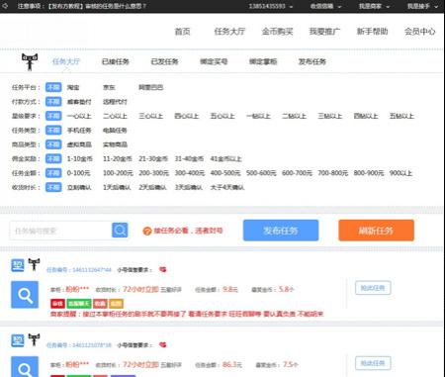Expand the 我是商家 dropdown in the top bar
The height and width of the screenshot is (377, 445).
click(374, 6)
